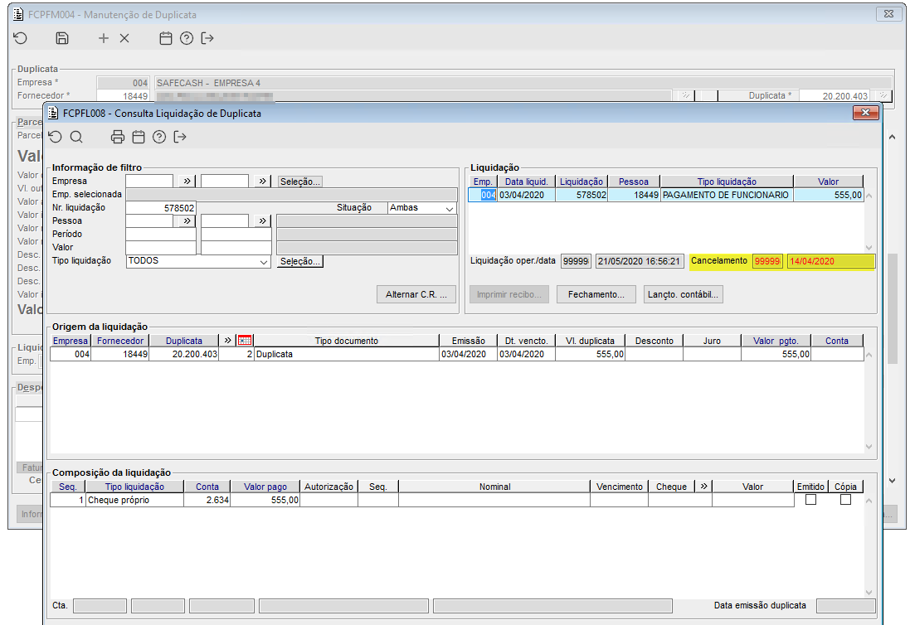Image resolution: width=910 pixels, height=625 pixels.
Task: Check Emitido checkbox for Cheque próprio row
Action: 810,499
